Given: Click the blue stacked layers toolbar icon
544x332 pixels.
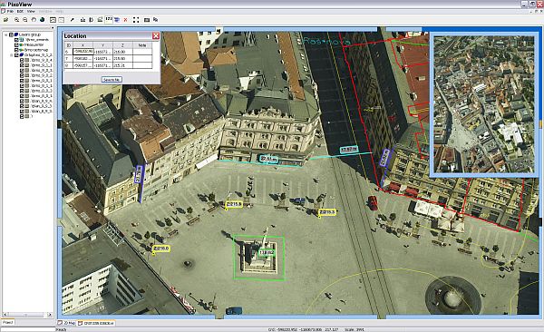Looking at the screenshot, I should (x=117, y=20).
